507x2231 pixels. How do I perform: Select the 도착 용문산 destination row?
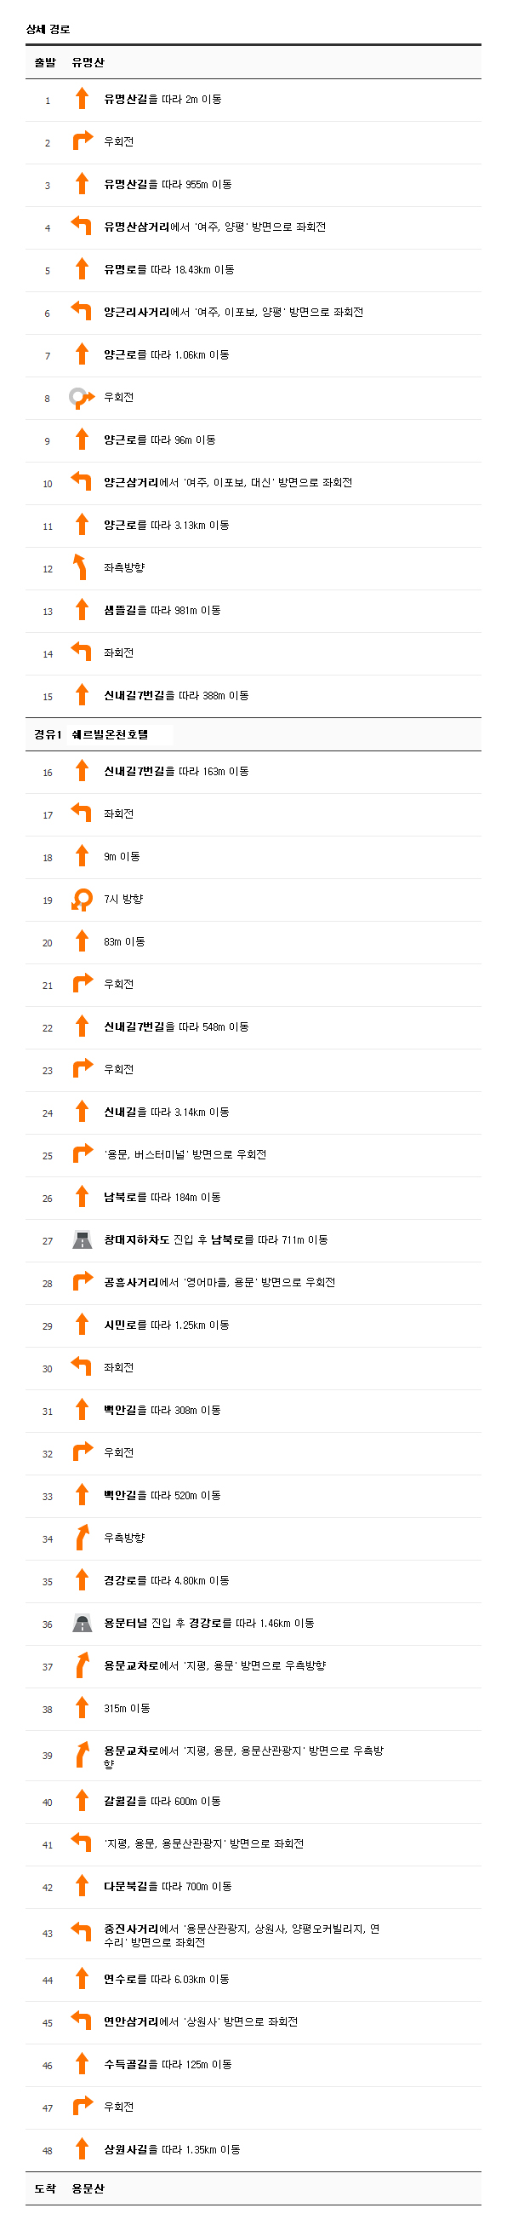click(x=253, y=2188)
